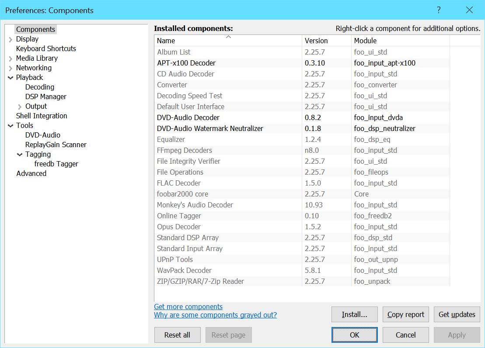The image size is (485, 348).
Task: Select the APT-x100 Decoder row
Action: (186, 63)
